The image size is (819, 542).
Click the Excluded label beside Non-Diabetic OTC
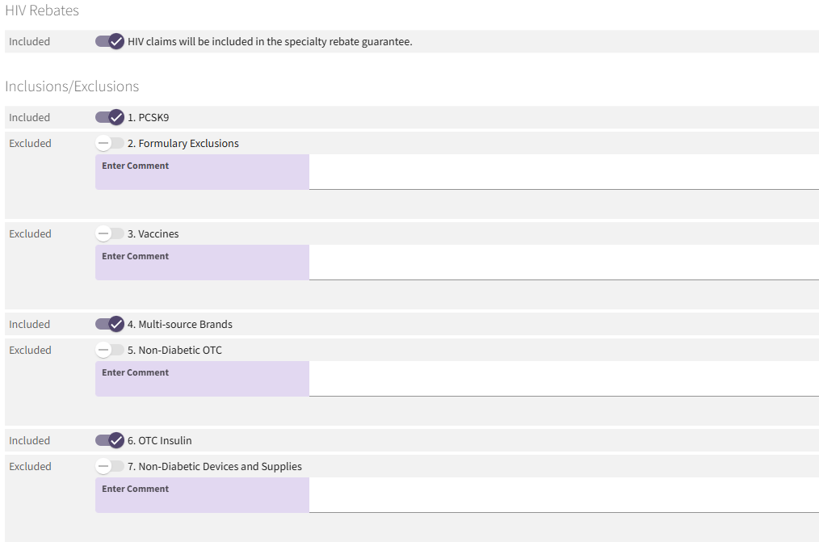click(x=30, y=350)
